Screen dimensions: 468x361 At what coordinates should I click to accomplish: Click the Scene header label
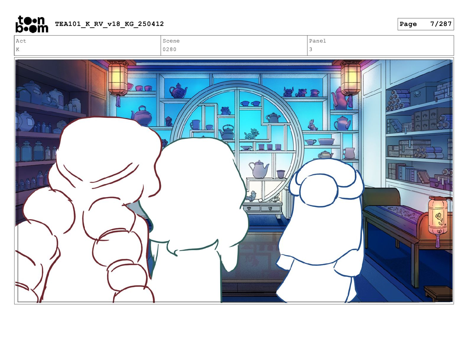click(x=171, y=41)
